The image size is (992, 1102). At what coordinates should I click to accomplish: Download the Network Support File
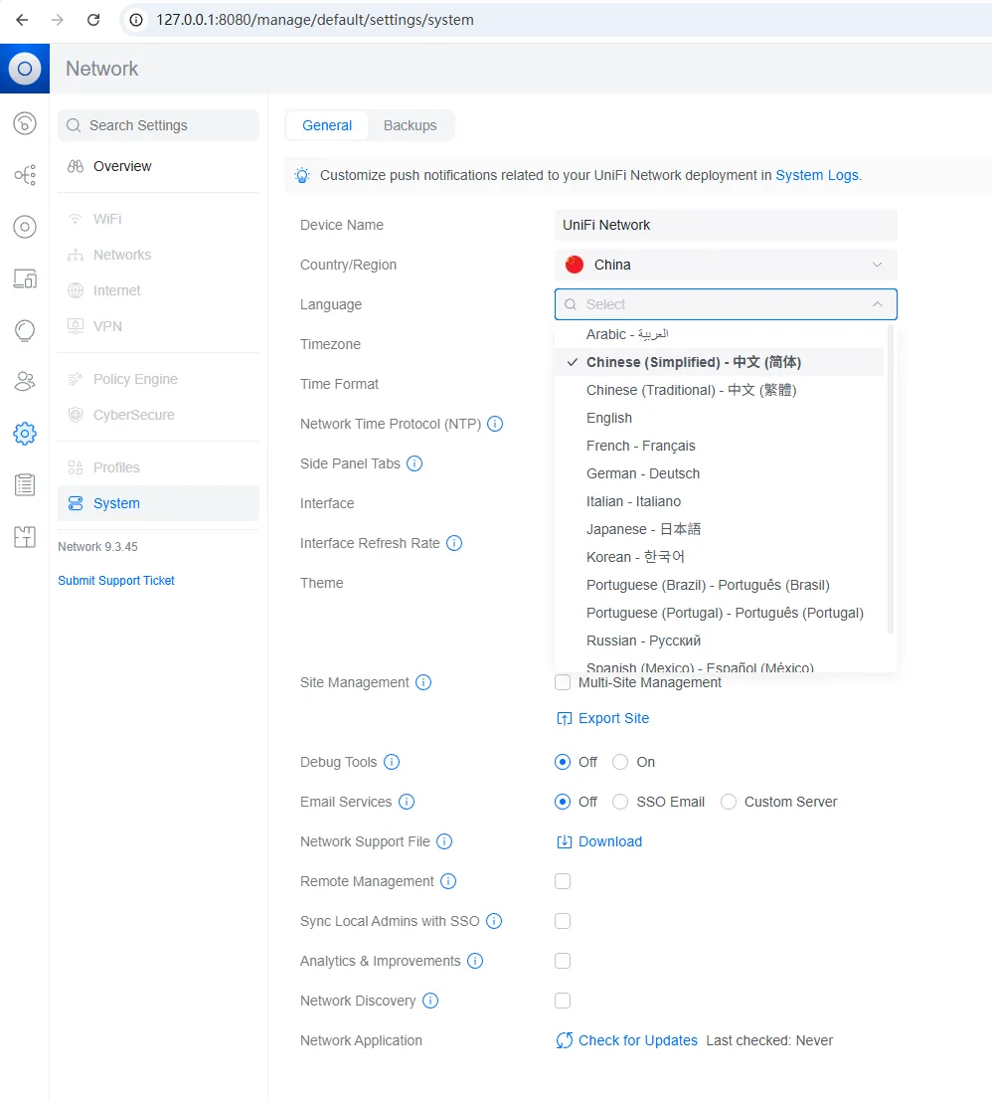tap(599, 842)
